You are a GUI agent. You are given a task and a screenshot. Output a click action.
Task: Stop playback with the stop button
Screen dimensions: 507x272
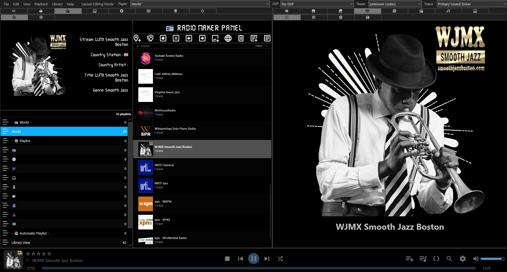(227, 259)
